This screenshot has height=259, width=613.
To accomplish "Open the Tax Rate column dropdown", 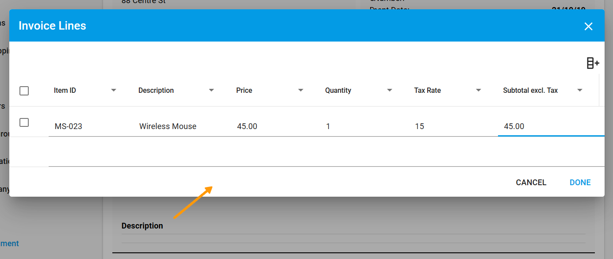I will click(x=478, y=90).
